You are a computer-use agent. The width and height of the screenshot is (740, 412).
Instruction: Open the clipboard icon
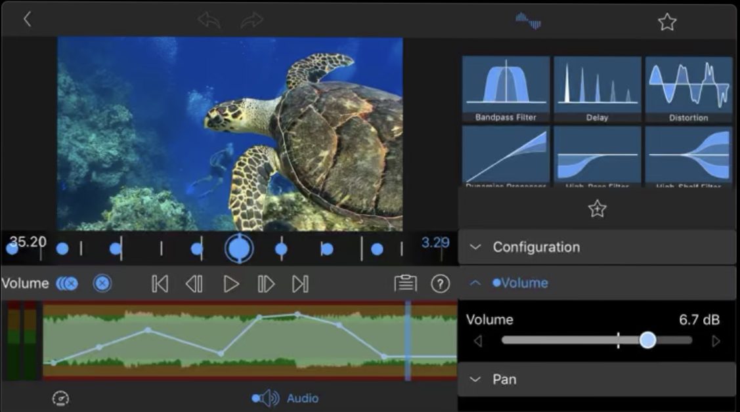click(405, 283)
